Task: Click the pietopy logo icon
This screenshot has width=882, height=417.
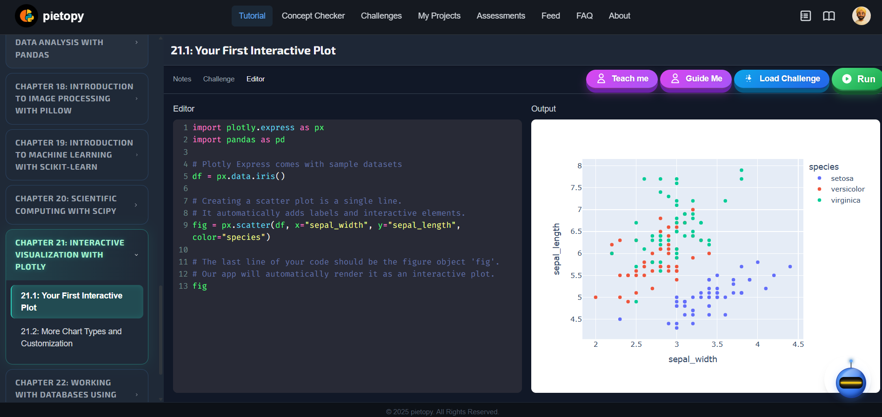Action: pos(27,16)
